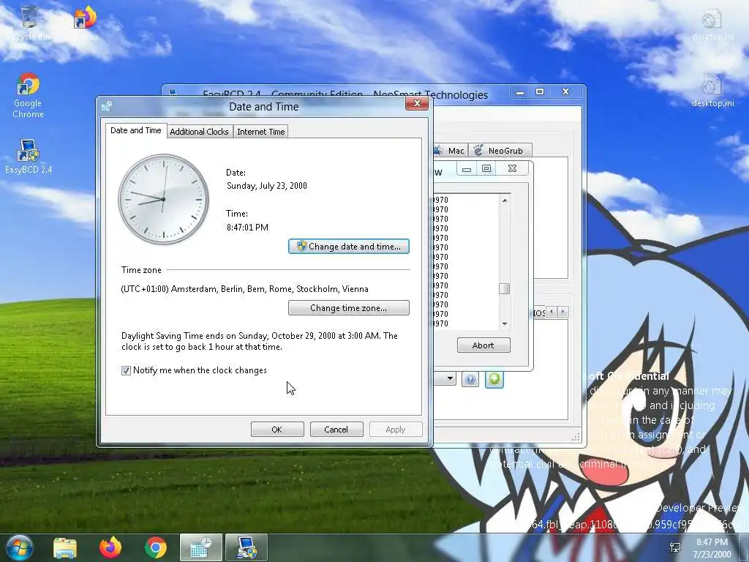This screenshot has height=562, width=749.
Task: Launch EasyBCD 2.4 desktop shortcut
Action: [29, 157]
